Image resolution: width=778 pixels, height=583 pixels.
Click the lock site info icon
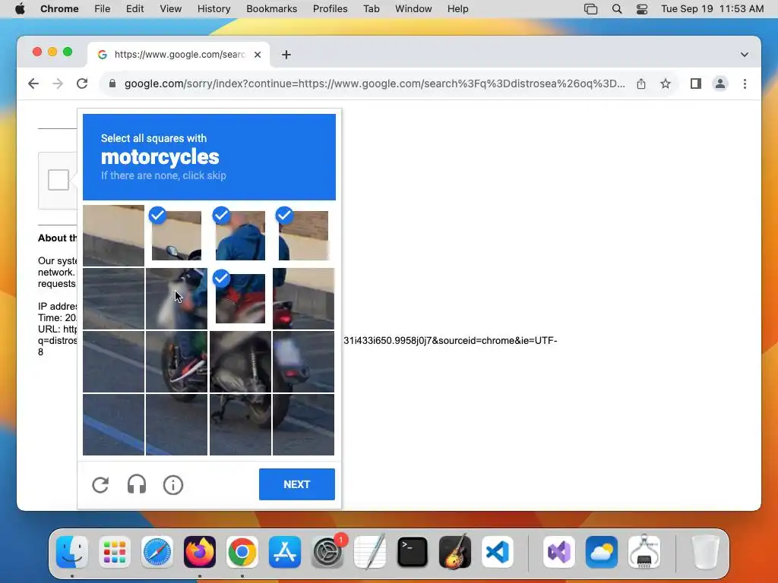(x=112, y=84)
